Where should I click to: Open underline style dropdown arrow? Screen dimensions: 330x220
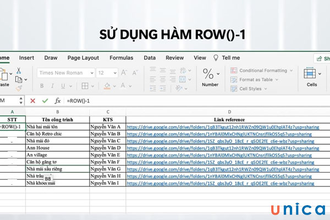tap(71, 86)
